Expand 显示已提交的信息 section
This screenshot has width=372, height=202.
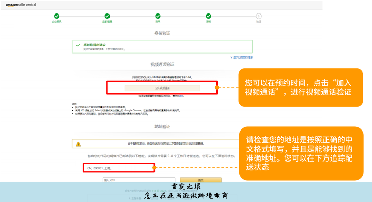[x=241, y=57]
